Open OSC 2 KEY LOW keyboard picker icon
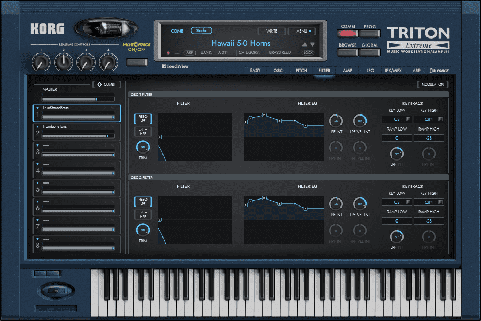Screen dimensions: 481x321 point(408,202)
